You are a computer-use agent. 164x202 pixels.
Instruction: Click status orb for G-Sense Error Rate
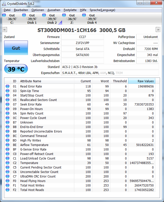[7, 149]
